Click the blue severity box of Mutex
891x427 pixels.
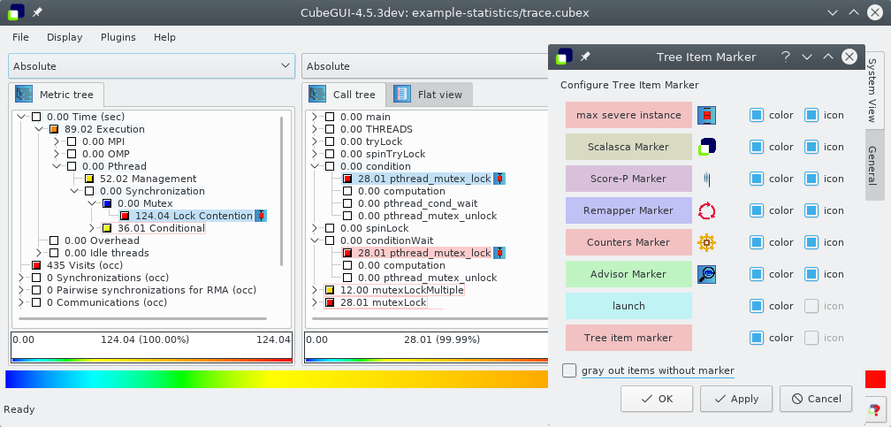[107, 203]
